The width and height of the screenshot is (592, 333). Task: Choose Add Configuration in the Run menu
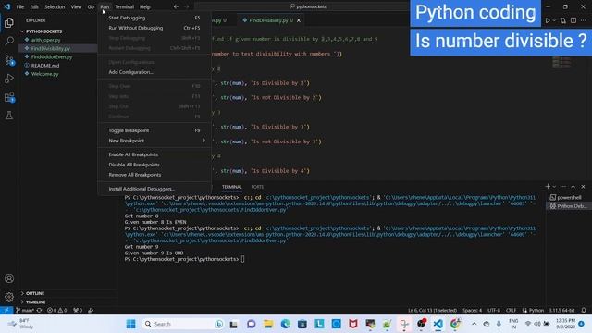click(154, 72)
